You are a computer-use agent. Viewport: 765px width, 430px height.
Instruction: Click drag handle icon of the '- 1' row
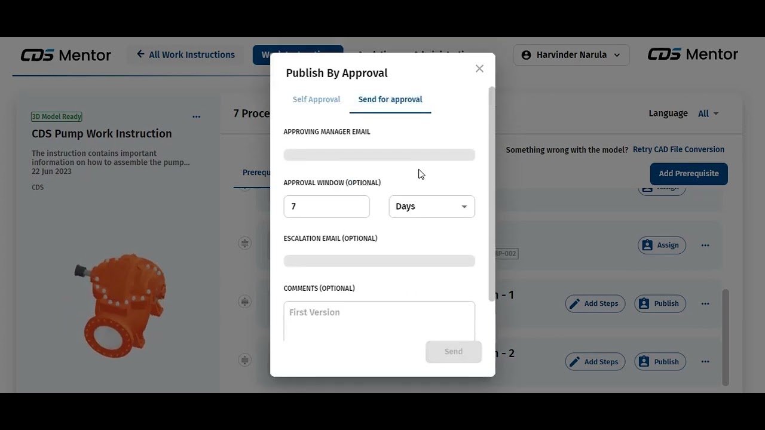coord(245,302)
